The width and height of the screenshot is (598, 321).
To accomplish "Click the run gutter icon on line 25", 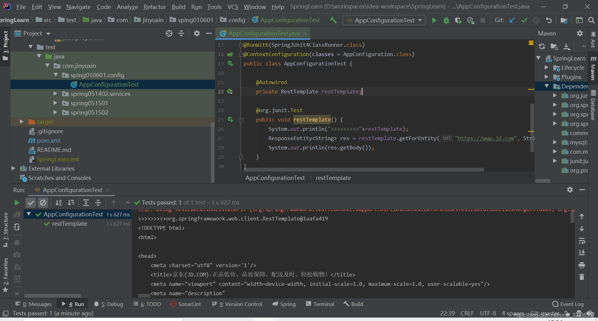I will click(x=230, y=119).
